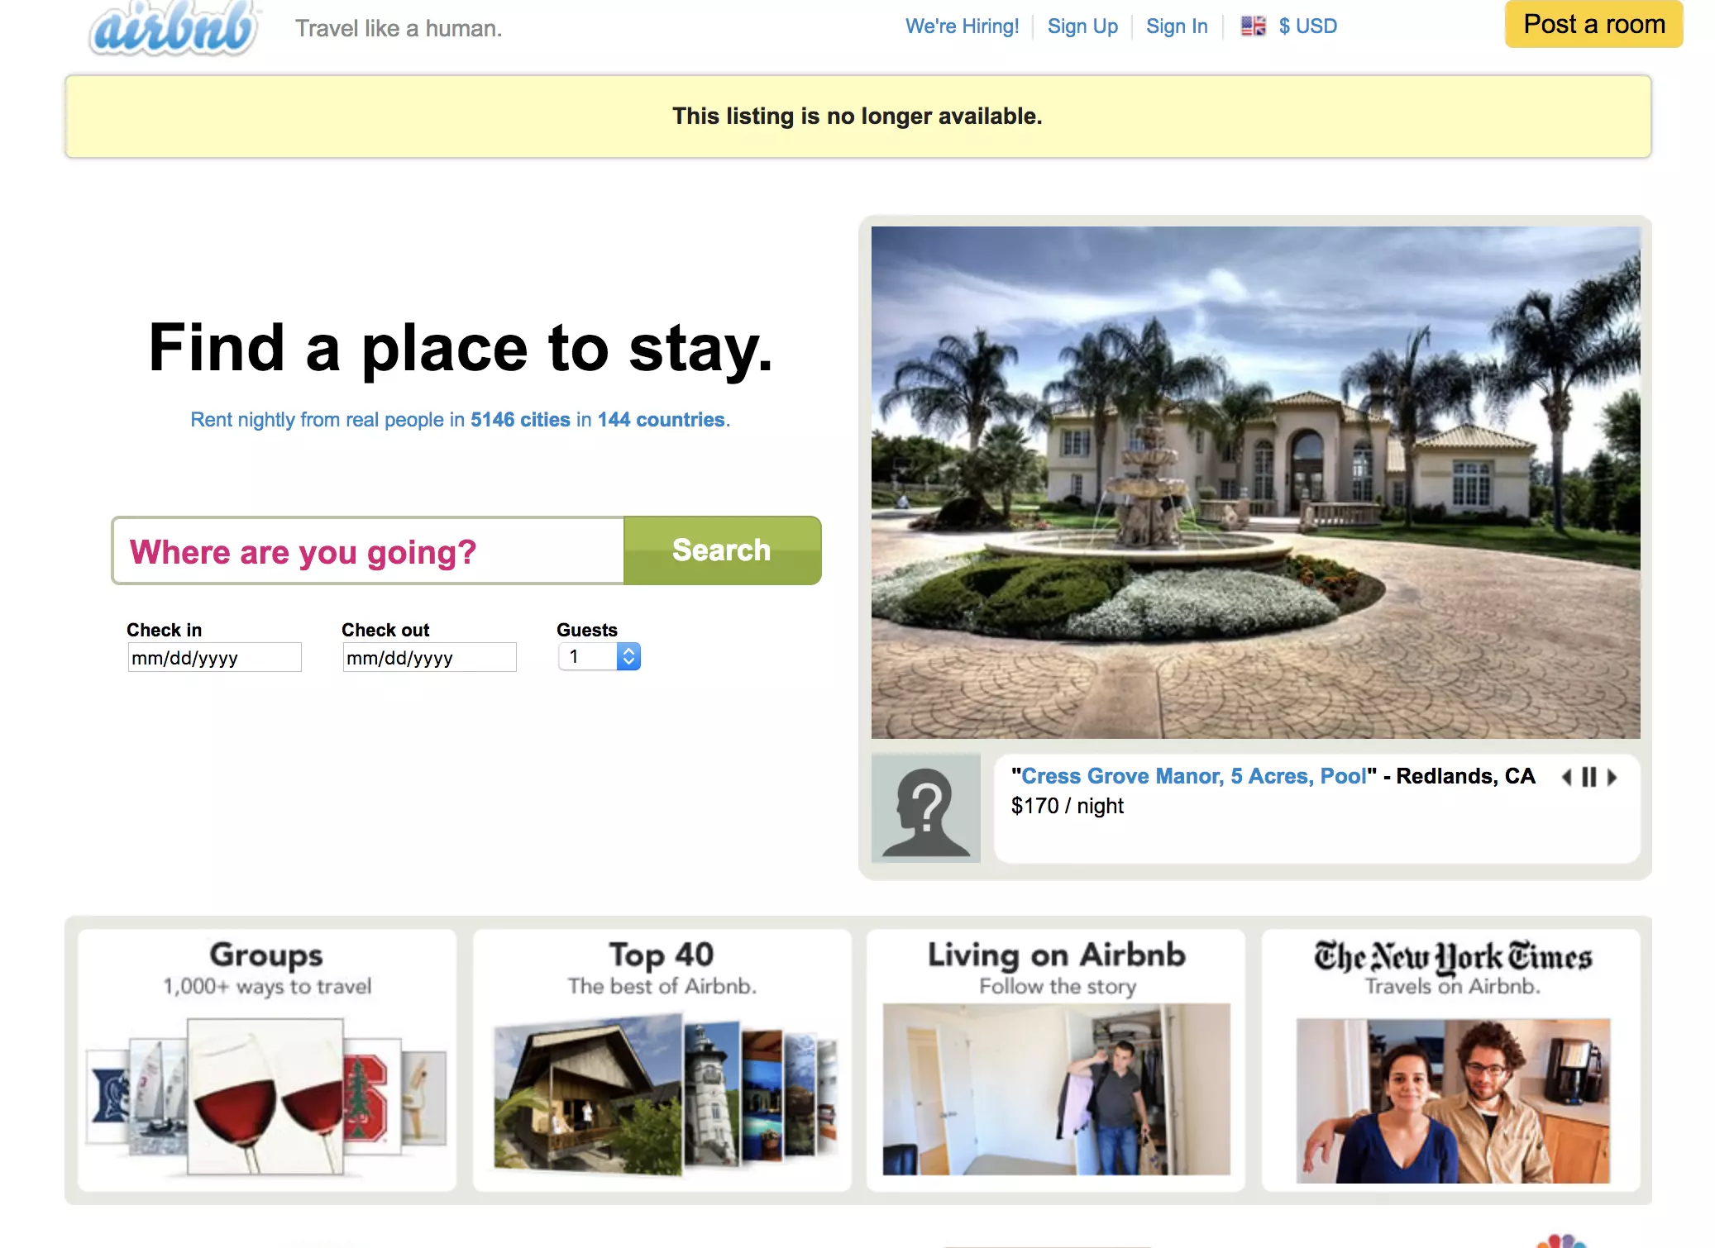Open the Groups wine glasses tile
Screen dimensions: 1715x1248
267,1060
